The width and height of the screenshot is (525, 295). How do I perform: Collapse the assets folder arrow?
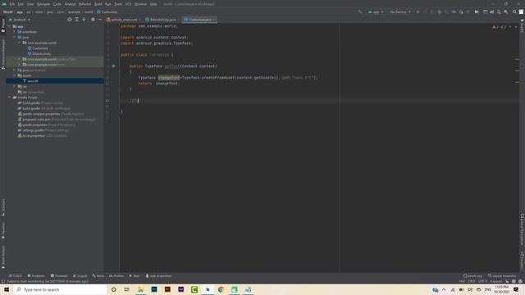coord(14,75)
